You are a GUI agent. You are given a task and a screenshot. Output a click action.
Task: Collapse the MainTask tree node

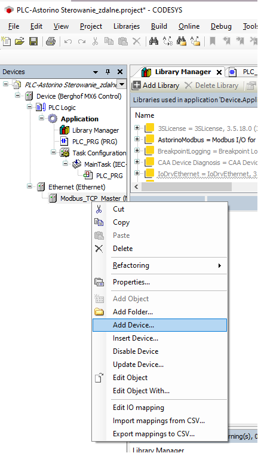[66, 163]
